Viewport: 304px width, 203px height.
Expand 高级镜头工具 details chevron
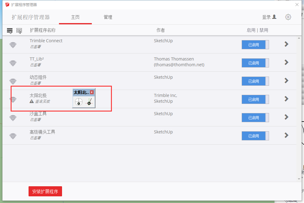pyautogui.click(x=286, y=135)
